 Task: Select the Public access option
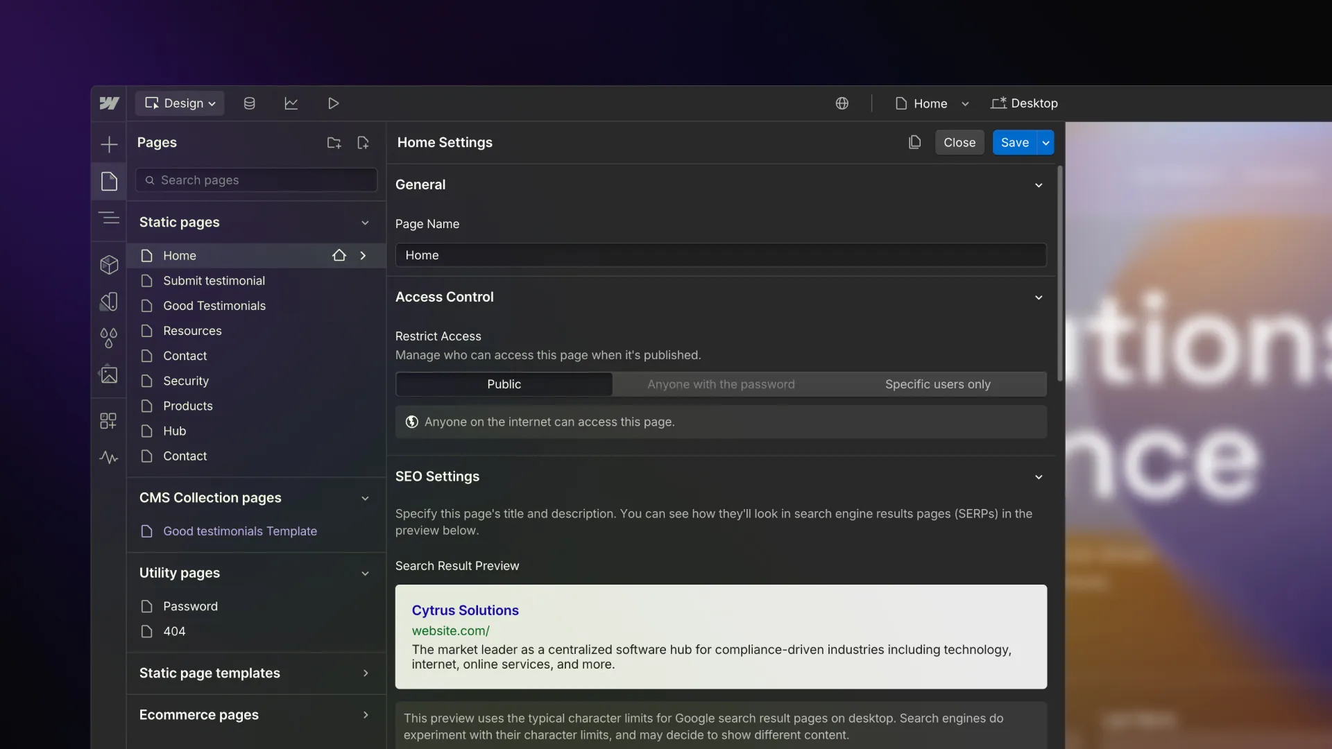coord(504,384)
